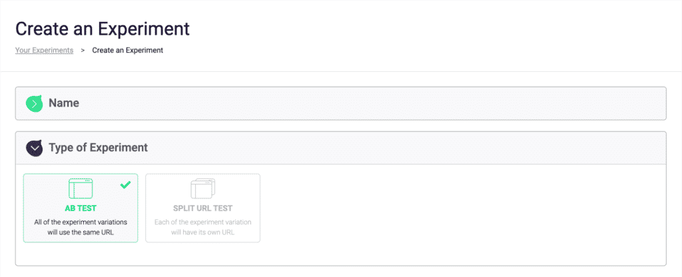This screenshot has height=277, width=682.
Task: Select the AB TEST experiment type card
Action: click(x=81, y=208)
